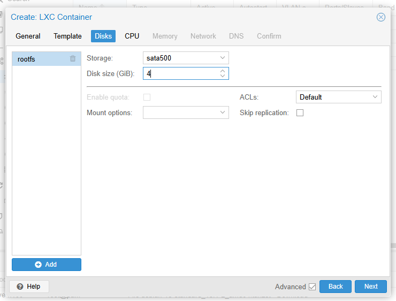Viewport: 396px width, 301px height.
Task: Open the CPU tab
Action: point(132,36)
